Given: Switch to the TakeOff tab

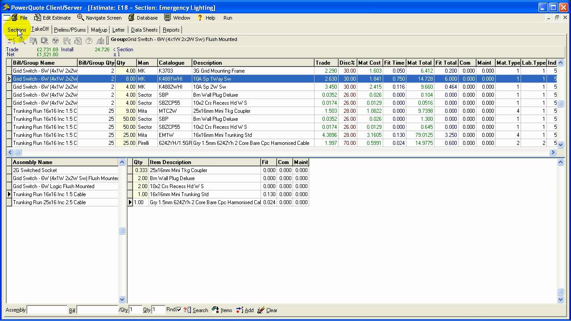Looking at the screenshot, I should (40, 29).
